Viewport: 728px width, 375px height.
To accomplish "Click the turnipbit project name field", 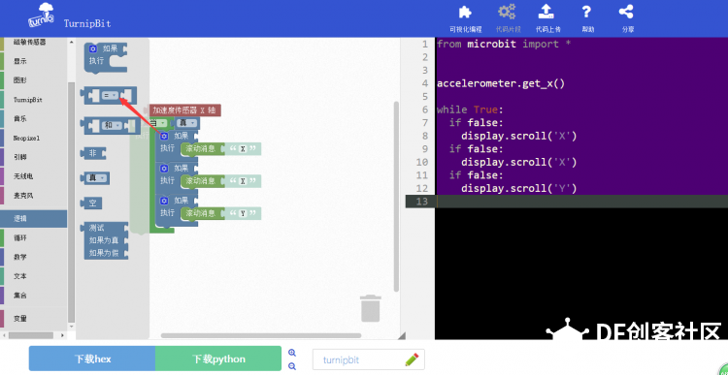I will coord(369,360).
